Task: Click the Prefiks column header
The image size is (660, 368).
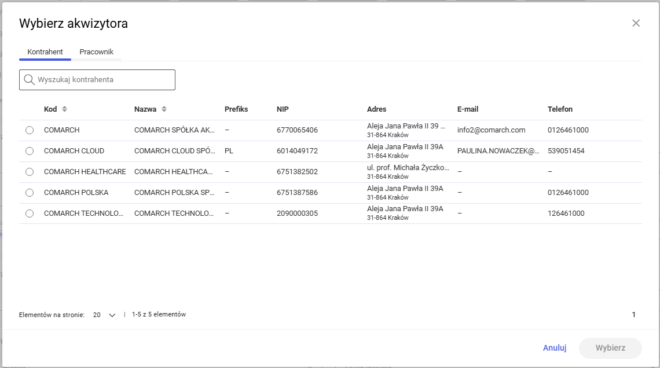Action: point(236,109)
